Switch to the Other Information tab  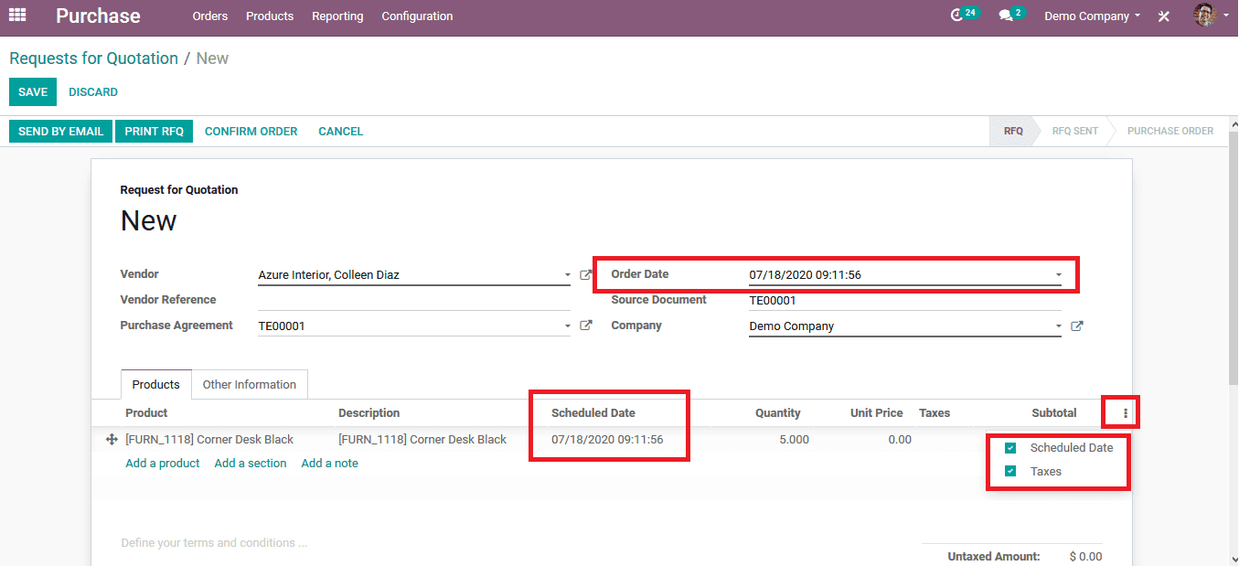tap(250, 385)
